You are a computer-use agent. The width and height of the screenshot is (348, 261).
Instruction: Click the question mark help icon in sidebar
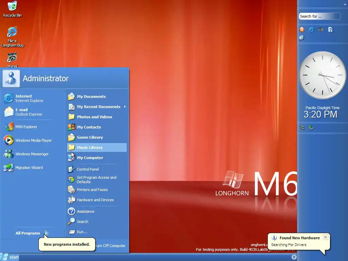tap(330, 30)
